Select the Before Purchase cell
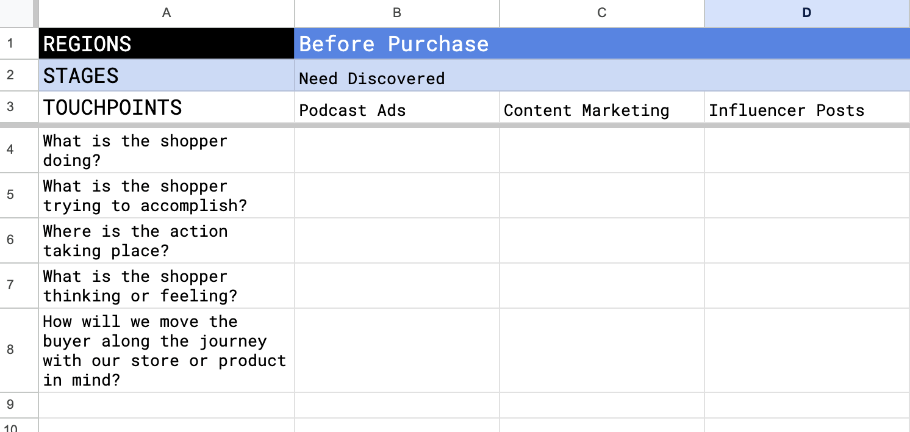This screenshot has height=432, width=910. (x=601, y=43)
